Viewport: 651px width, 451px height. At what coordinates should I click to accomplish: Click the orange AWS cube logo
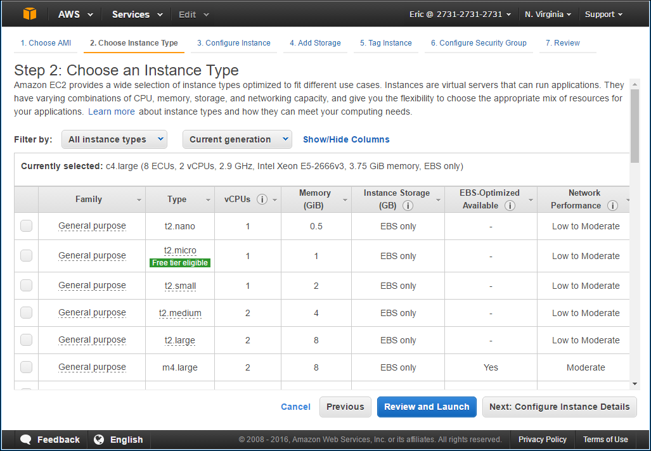30,14
